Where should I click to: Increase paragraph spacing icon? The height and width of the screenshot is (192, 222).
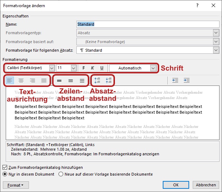(x=97, y=81)
